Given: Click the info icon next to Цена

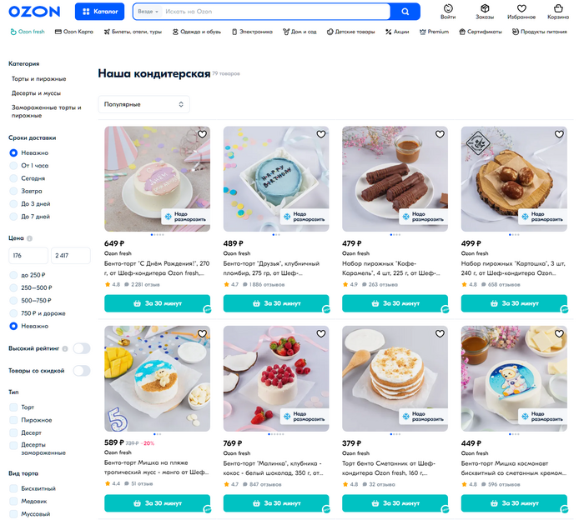Looking at the screenshot, I should [x=29, y=238].
